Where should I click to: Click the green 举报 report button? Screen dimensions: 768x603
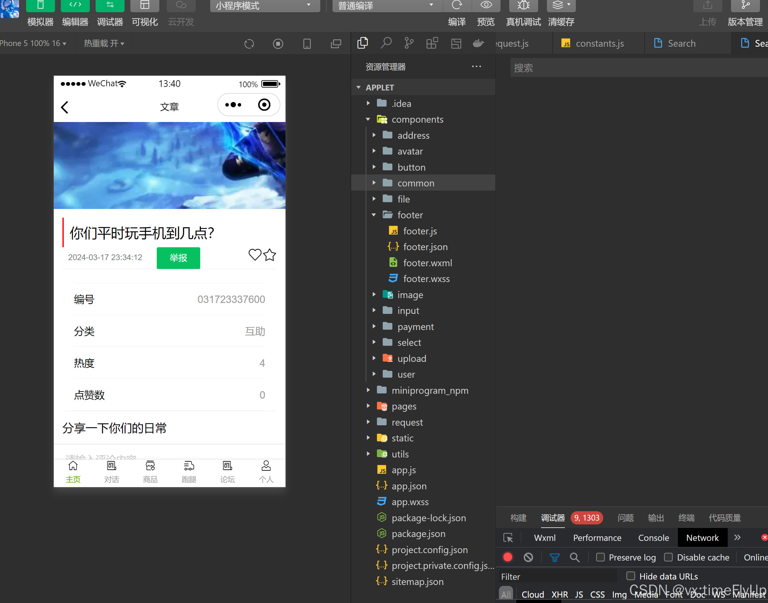(178, 258)
